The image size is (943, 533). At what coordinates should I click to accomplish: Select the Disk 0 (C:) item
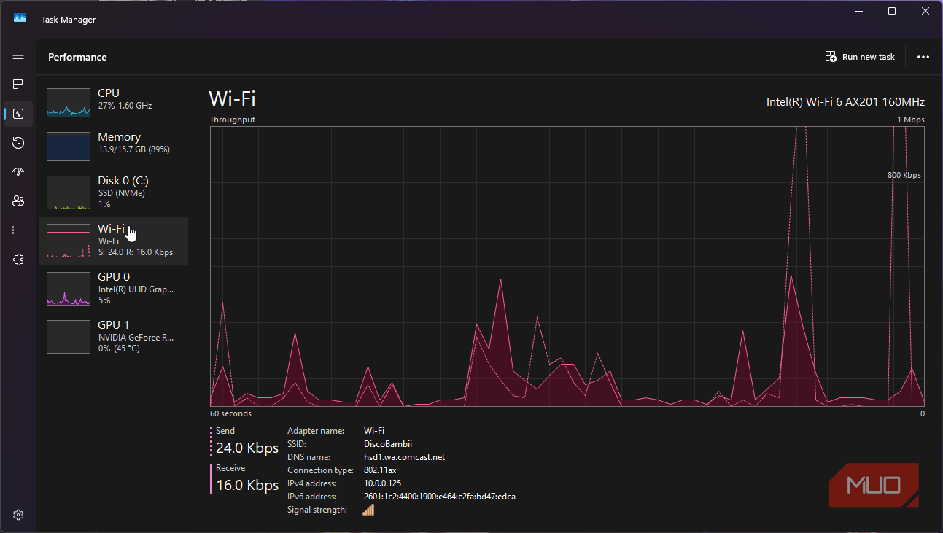(114, 192)
